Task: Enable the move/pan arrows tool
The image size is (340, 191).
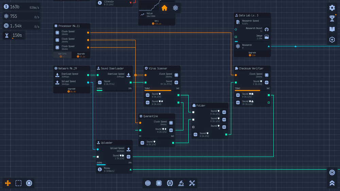Action: point(8,183)
